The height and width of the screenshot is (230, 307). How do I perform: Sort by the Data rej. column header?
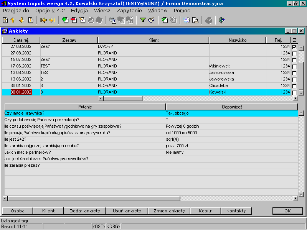[21, 40]
